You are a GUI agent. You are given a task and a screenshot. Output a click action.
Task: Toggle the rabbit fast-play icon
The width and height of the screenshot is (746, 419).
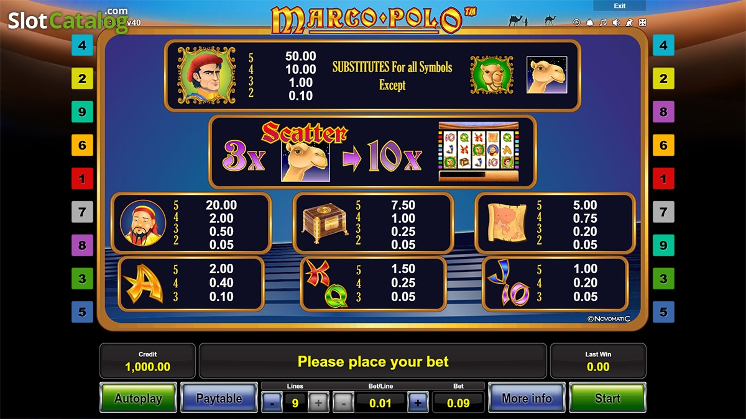[x=629, y=23]
